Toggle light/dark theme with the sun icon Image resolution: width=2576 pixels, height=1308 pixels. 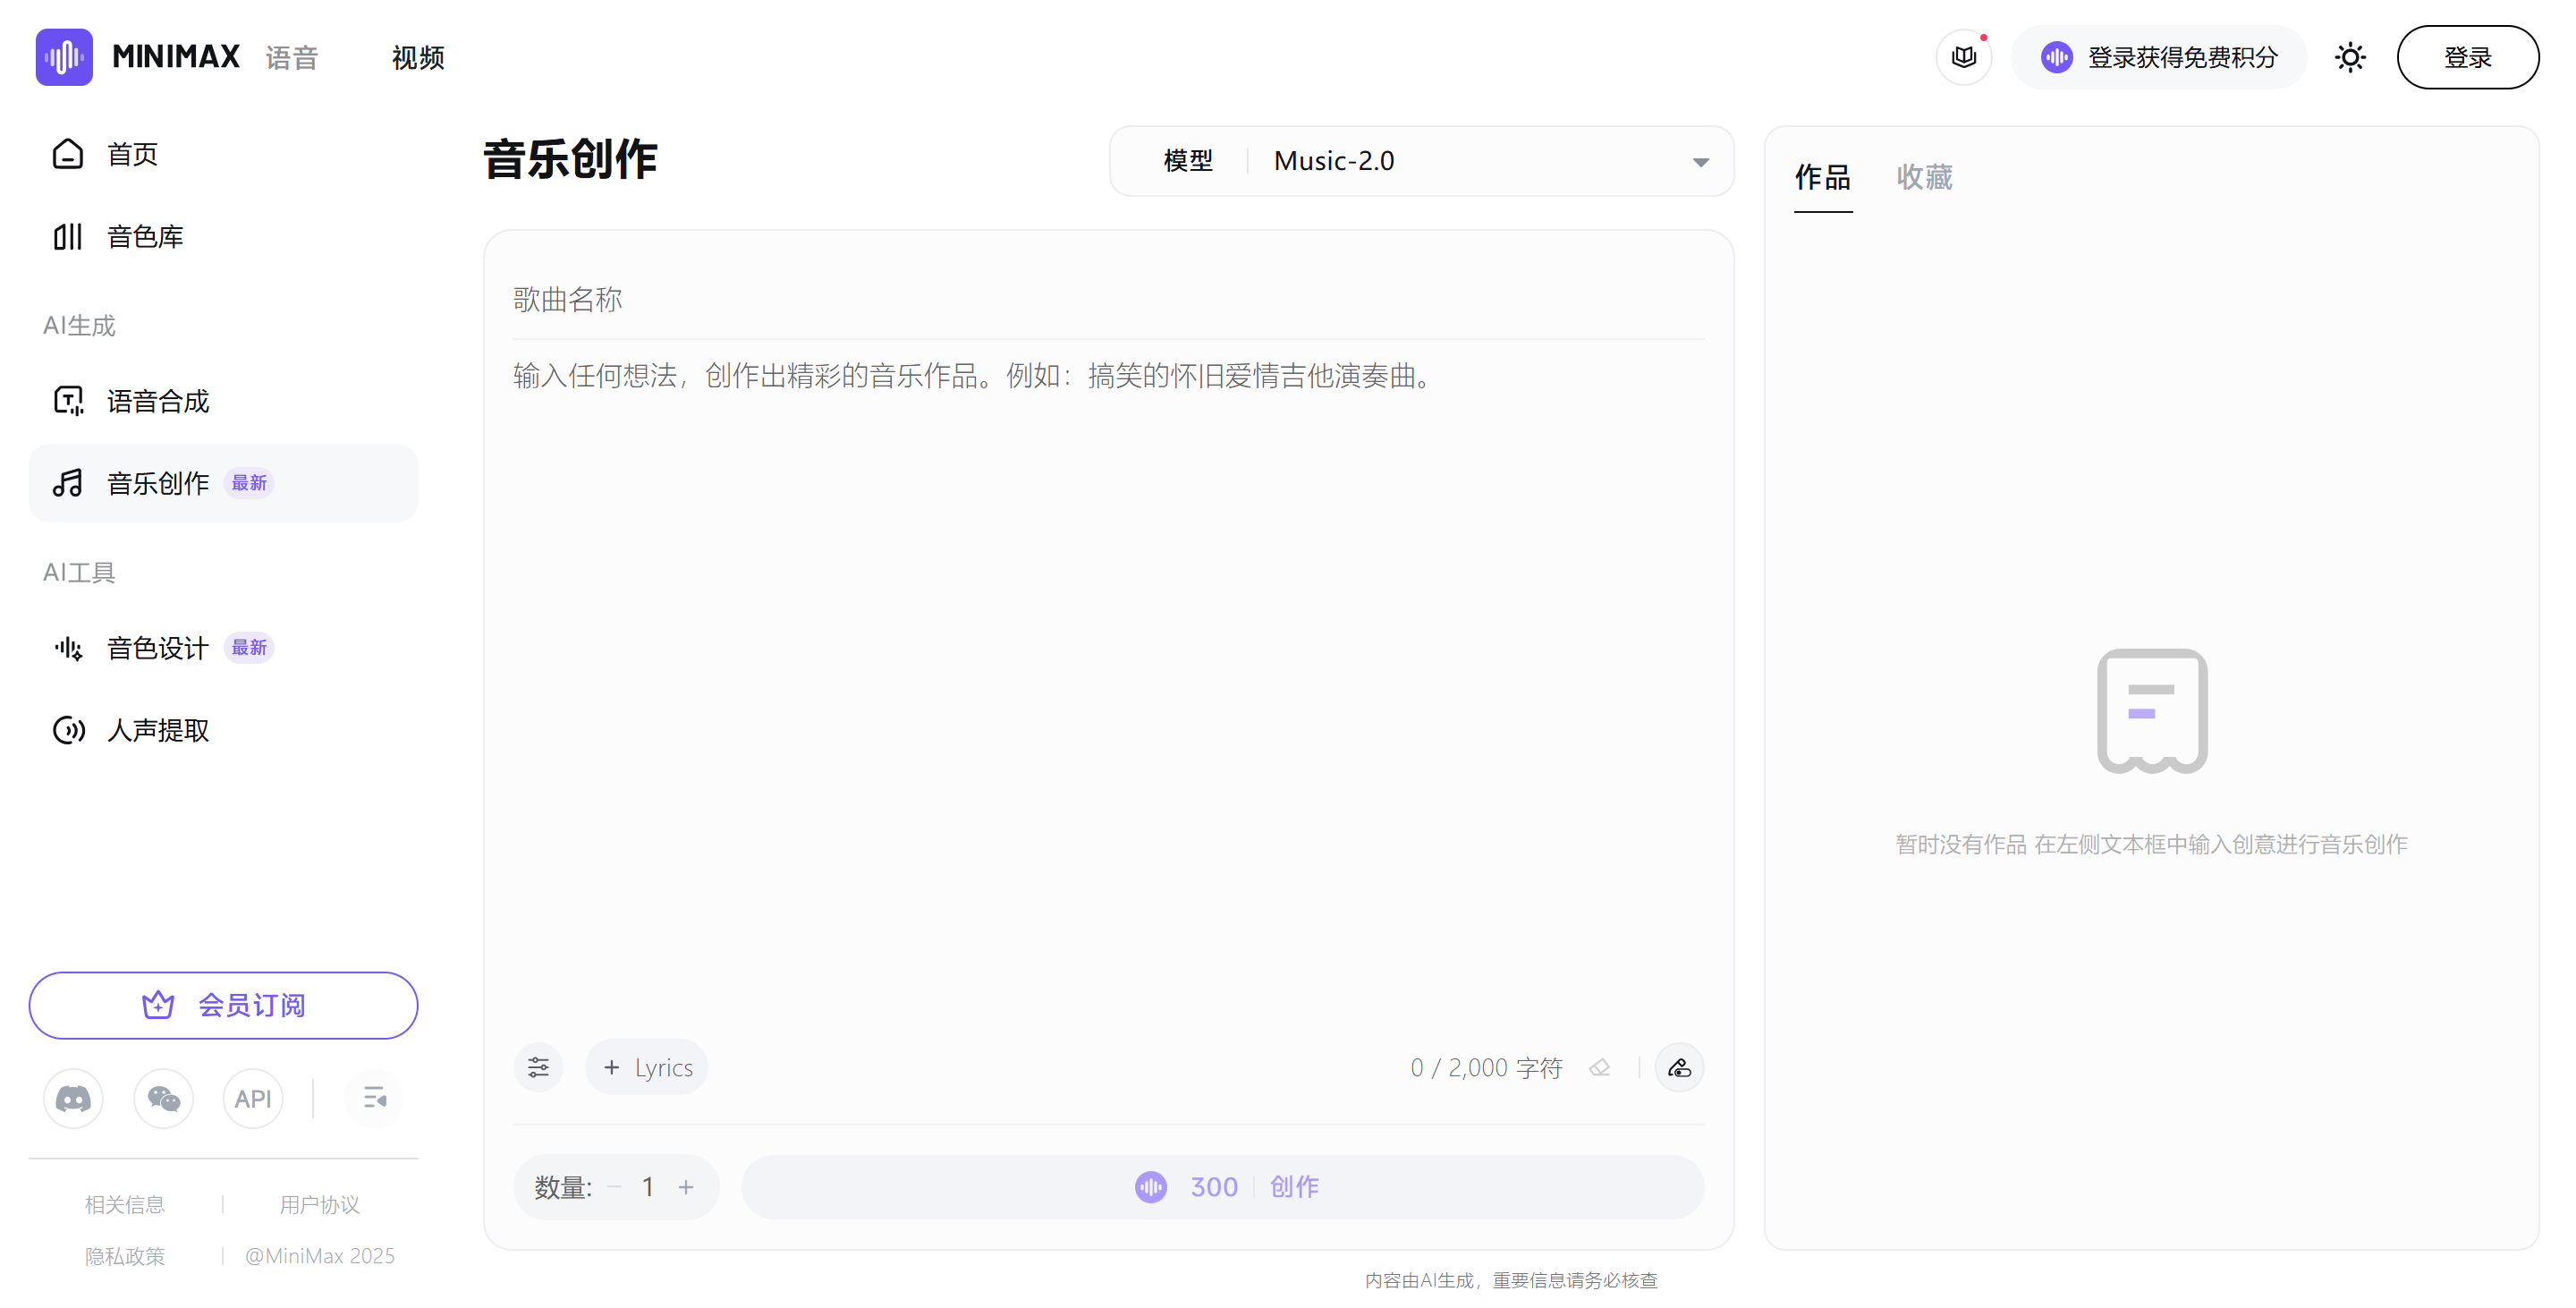(2351, 57)
